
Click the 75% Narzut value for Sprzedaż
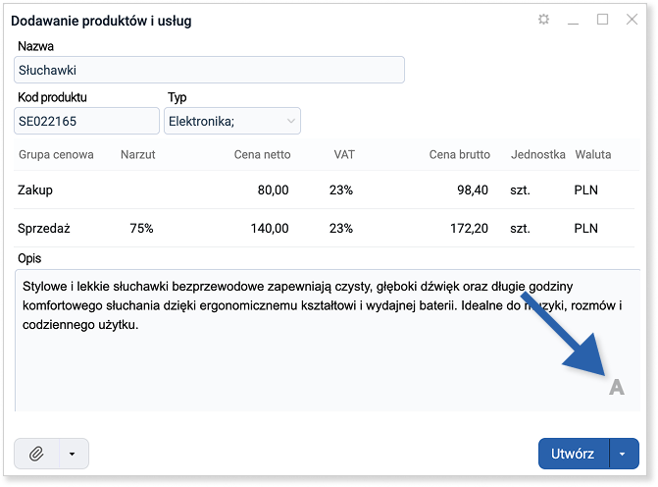tap(141, 228)
